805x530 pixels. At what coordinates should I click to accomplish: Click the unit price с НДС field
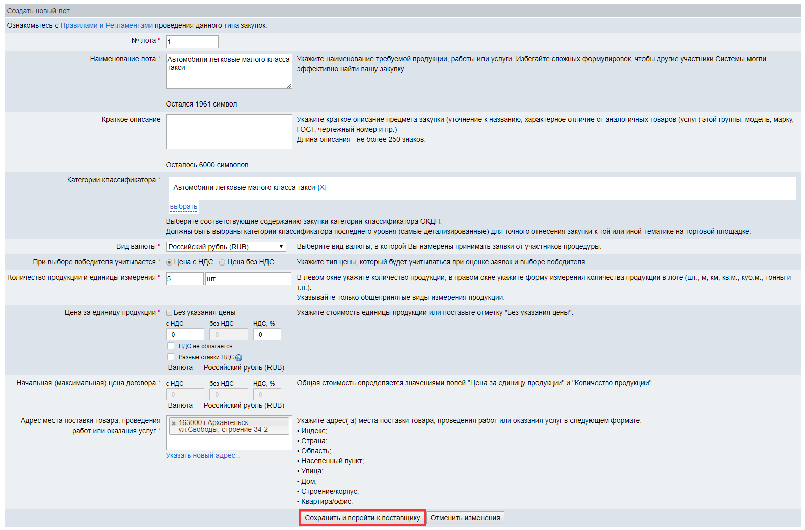click(185, 334)
